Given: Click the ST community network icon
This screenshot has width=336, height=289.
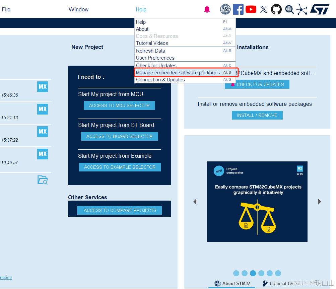Looking at the screenshot, I should 302,10.
